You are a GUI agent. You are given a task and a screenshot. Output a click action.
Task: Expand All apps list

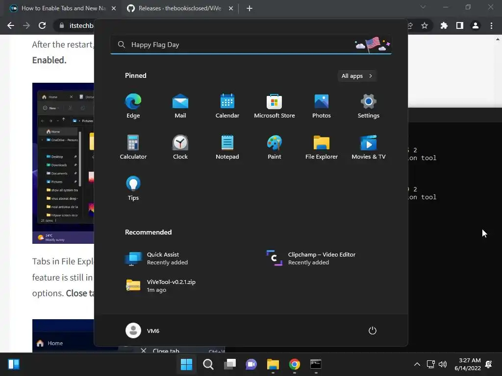click(x=357, y=76)
